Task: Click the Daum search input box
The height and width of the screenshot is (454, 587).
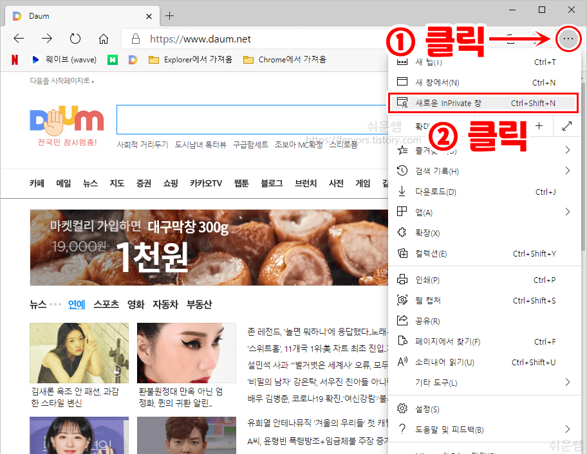Action: [252, 120]
